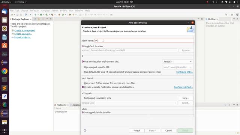Click the Debug bug toolbar icon
This screenshot has height=135, width=240.
coord(35,15)
